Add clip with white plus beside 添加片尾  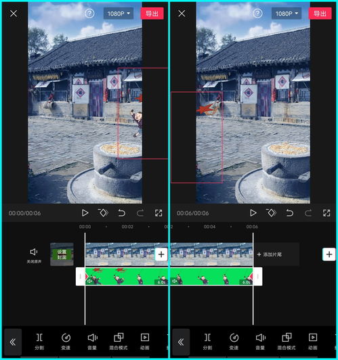click(329, 254)
